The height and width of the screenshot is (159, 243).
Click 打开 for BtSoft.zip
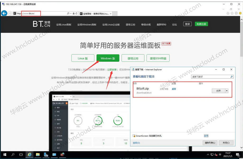coord(218,91)
